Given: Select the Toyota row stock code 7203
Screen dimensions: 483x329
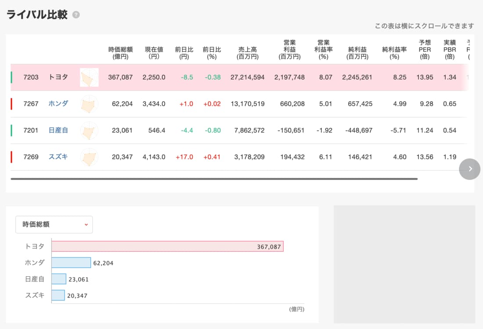Looking at the screenshot, I should 31,77.
